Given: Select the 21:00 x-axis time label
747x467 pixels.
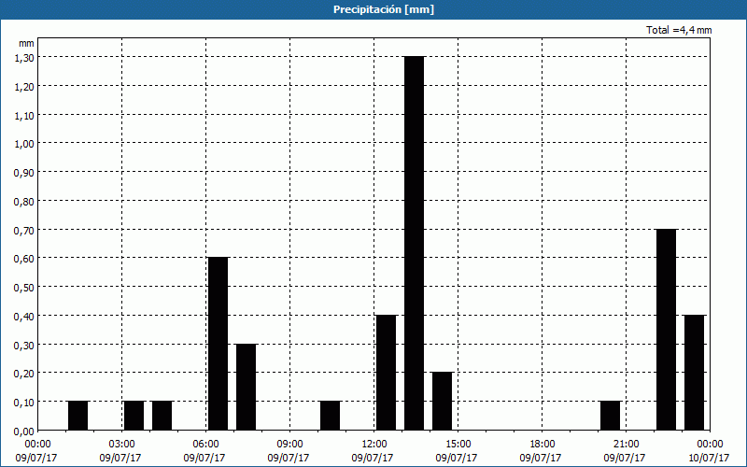Looking at the screenshot, I should tap(626, 445).
